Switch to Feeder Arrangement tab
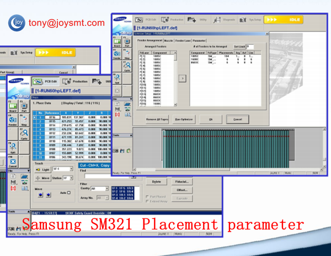331x256 pixels. click(x=150, y=40)
